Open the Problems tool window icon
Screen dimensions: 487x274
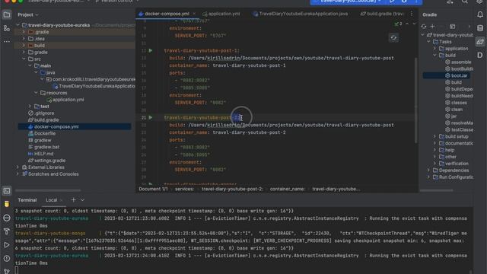[7, 259]
